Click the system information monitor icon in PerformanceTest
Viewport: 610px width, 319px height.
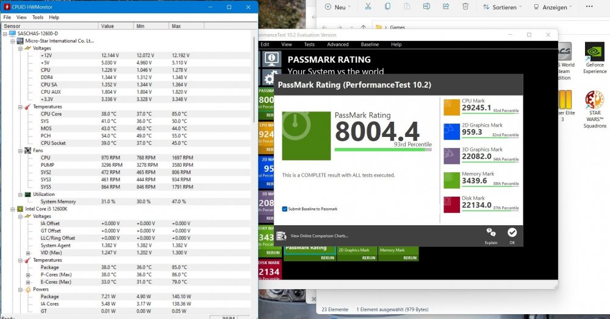coord(271,58)
